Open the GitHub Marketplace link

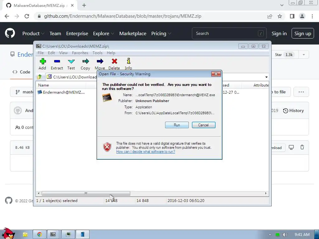[133, 34]
